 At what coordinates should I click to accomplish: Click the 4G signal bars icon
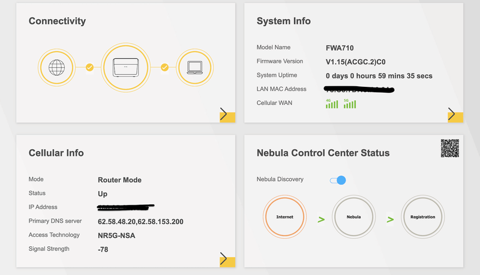tap(332, 104)
